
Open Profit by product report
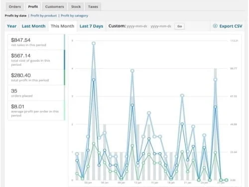pos(44,15)
